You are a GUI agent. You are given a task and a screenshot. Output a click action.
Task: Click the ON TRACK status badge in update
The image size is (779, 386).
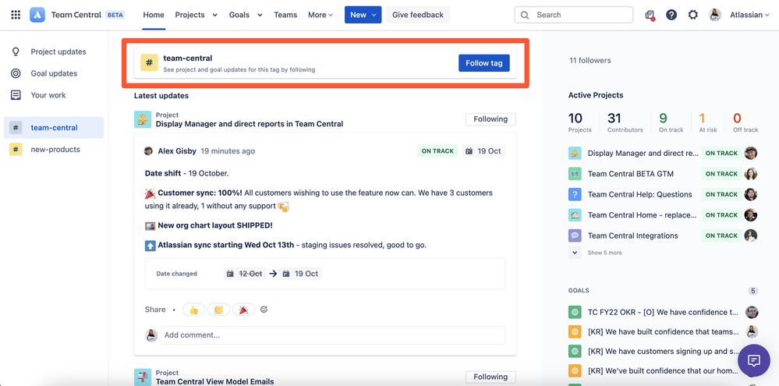(437, 151)
